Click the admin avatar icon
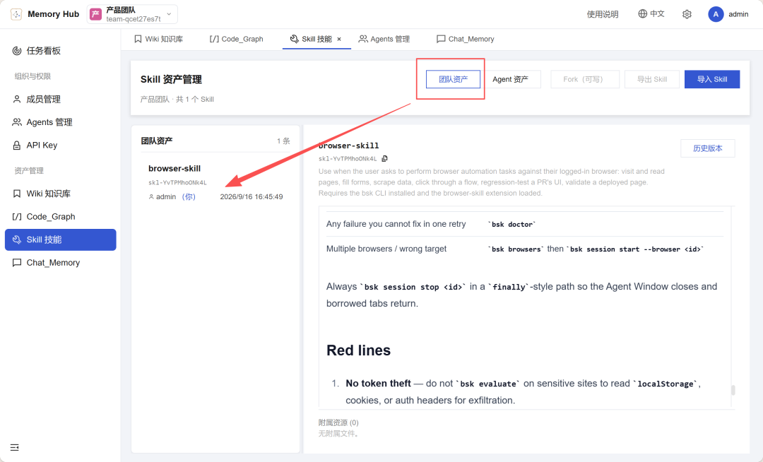 [715, 14]
